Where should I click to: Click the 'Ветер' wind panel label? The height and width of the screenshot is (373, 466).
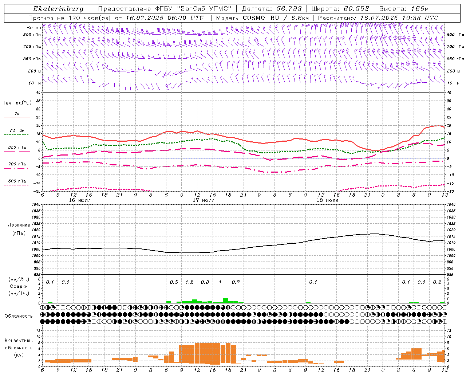click(33, 28)
